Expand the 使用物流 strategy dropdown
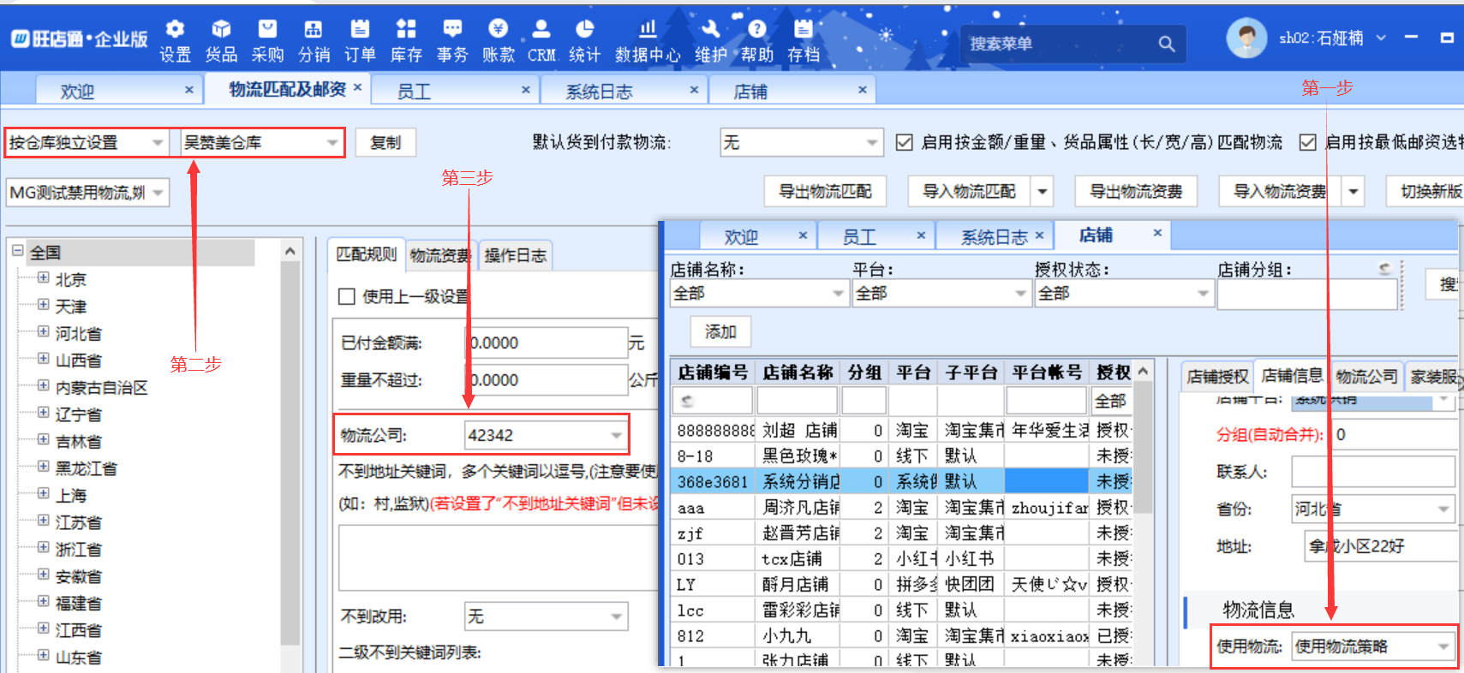This screenshot has width=1464, height=673. pyautogui.click(x=1443, y=646)
